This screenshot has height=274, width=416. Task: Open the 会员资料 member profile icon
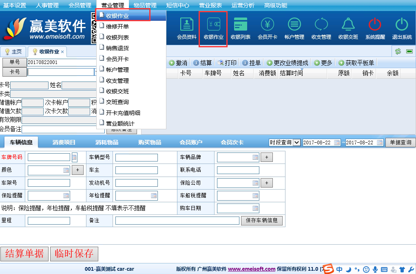click(x=186, y=29)
